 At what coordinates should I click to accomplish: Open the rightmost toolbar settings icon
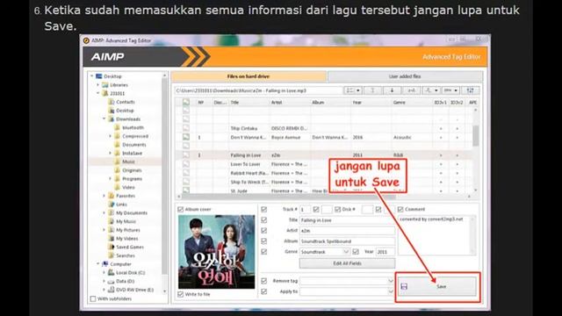point(470,90)
